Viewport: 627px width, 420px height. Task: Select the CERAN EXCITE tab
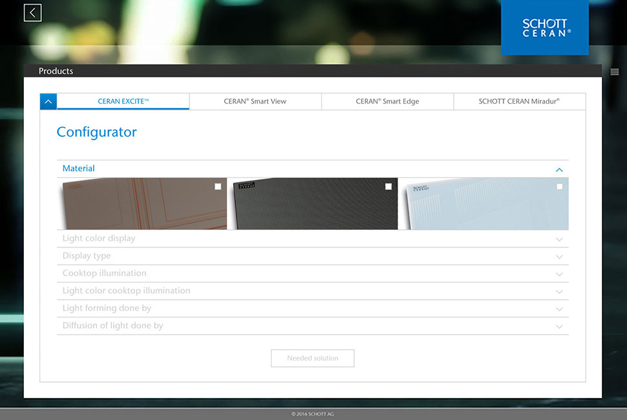pyautogui.click(x=123, y=101)
